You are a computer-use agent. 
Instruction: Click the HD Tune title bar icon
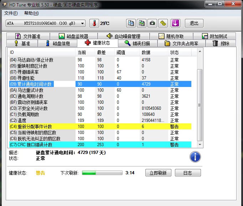pos(5,5)
